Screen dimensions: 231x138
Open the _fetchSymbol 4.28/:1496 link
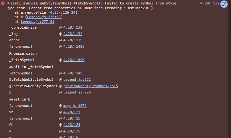point(74,60)
